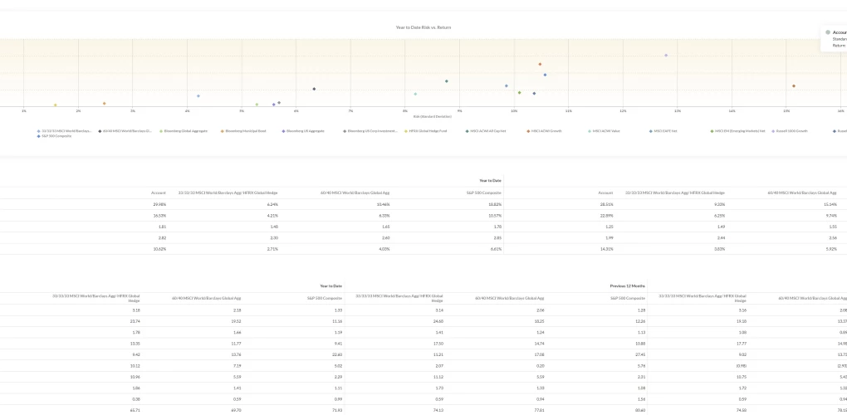This screenshot has height=415, width=847.
Task: Select the cell showing 80.60
Action: pyautogui.click(x=640, y=410)
